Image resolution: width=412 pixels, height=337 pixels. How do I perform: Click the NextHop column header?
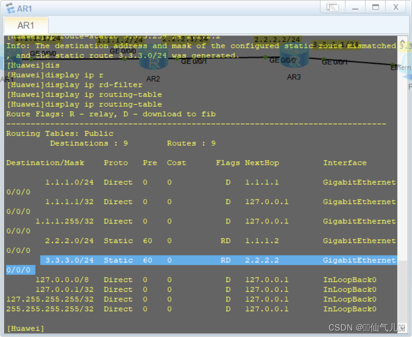[x=262, y=163]
